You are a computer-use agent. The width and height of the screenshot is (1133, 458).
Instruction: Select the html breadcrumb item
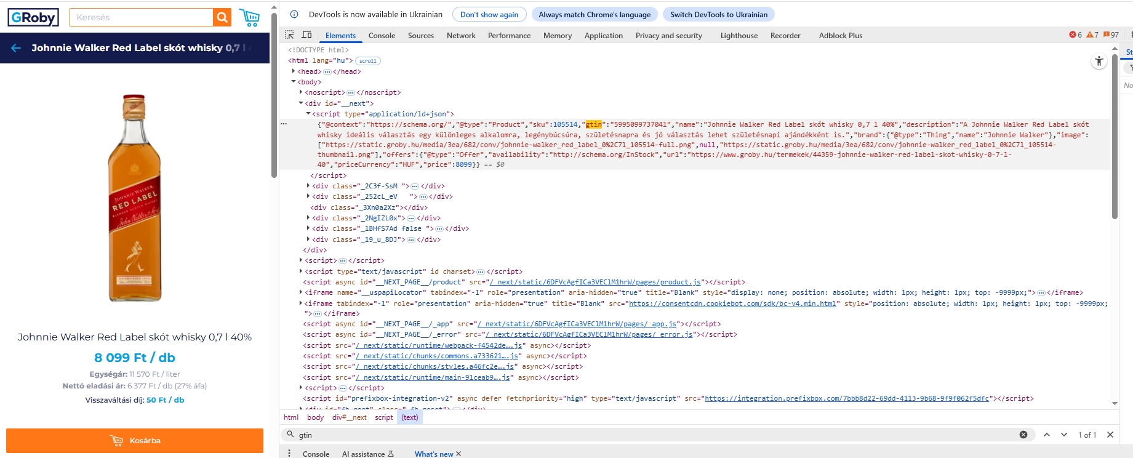tap(291, 417)
